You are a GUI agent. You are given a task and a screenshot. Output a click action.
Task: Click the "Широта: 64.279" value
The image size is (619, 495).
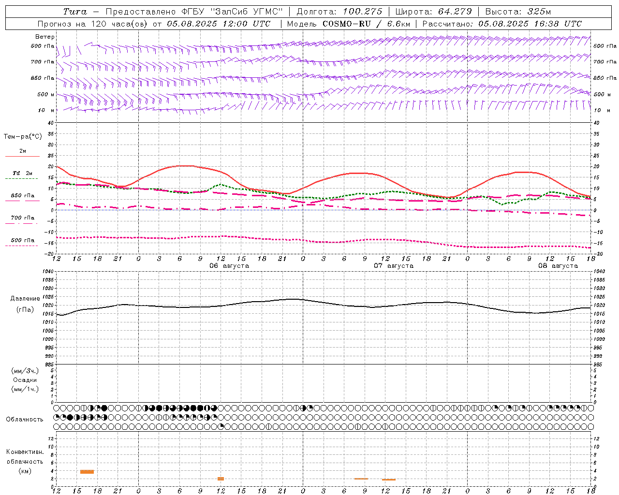[x=433, y=12]
